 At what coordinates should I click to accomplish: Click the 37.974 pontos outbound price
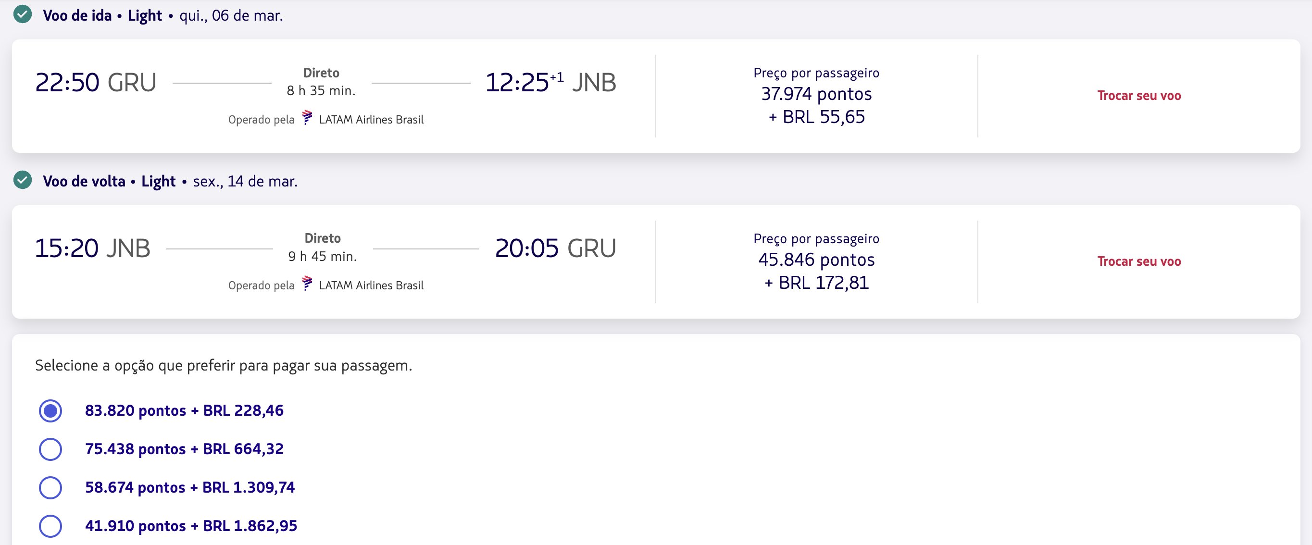tap(816, 94)
